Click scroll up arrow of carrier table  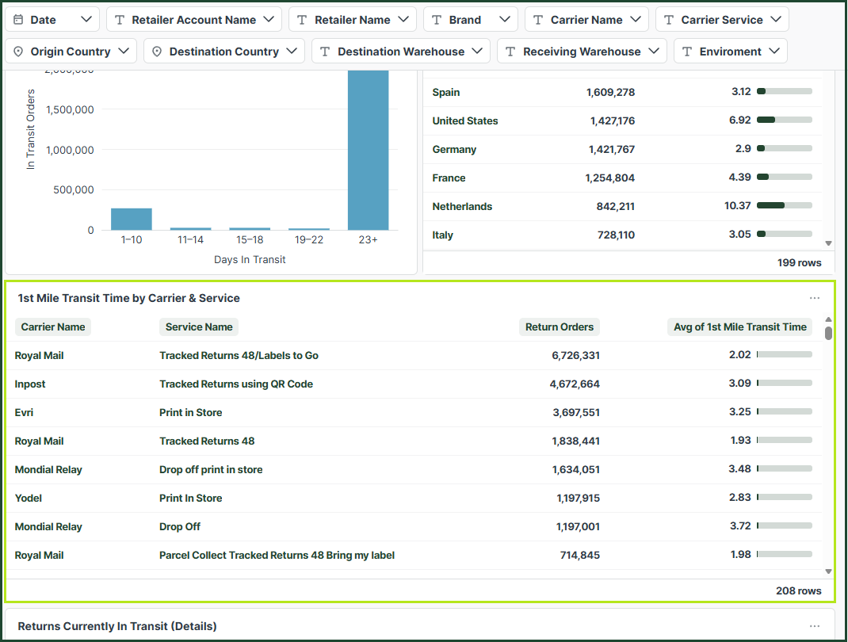coord(828,319)
